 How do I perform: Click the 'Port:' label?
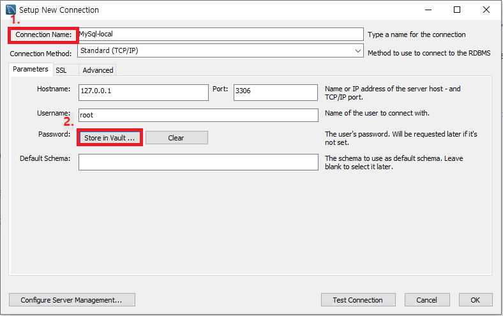[x=220, y=89]
